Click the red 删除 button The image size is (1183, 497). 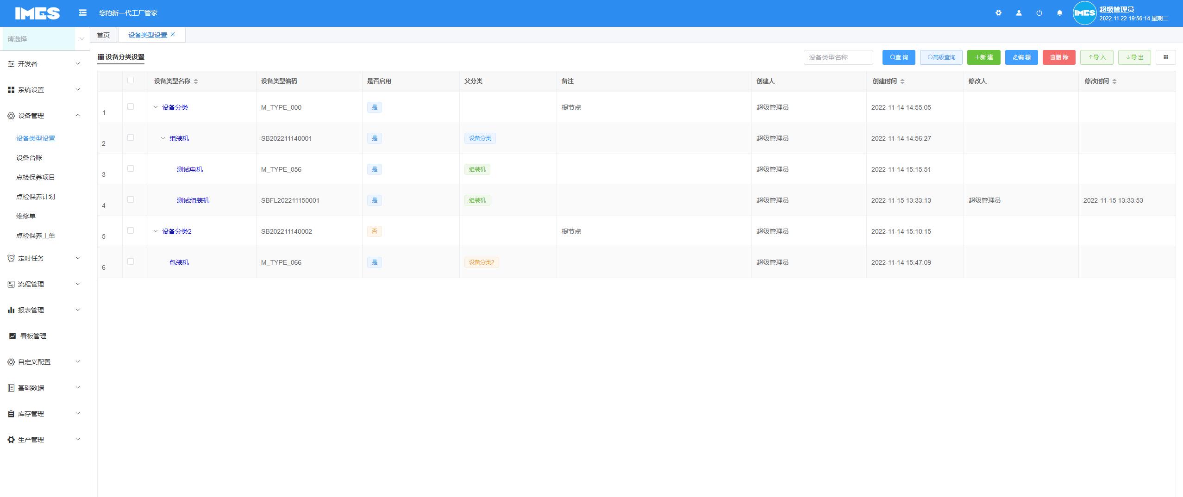point(1059,57)
